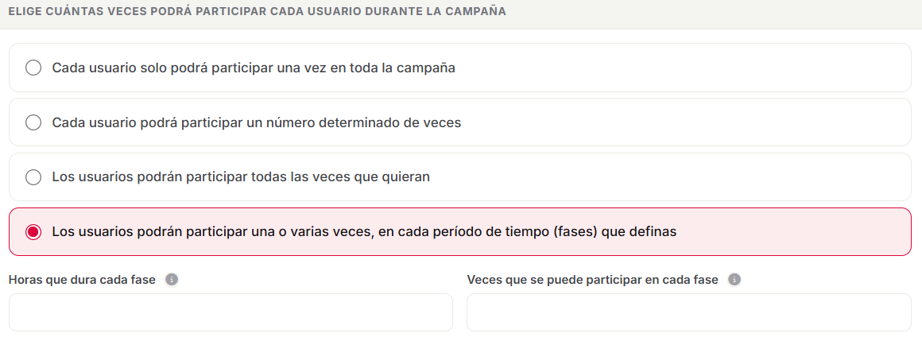Click the Horas que dura cada fase input
The width and height of the screenshot is (922, 345).
230,312
